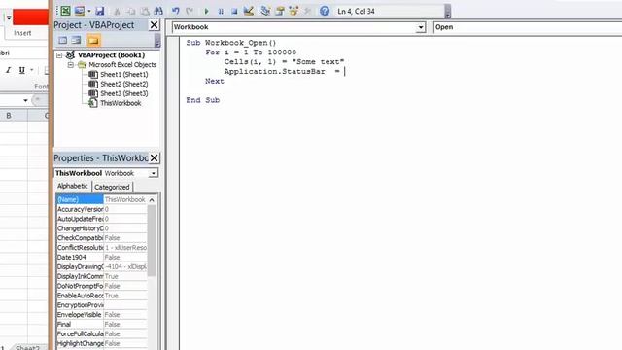Click the Paste clipboard icon
Screen dimensions: 622x350
[x=145, y=11]
